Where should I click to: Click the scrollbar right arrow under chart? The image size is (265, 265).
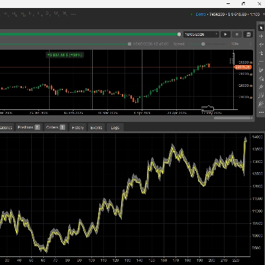(x=252, y=118)
